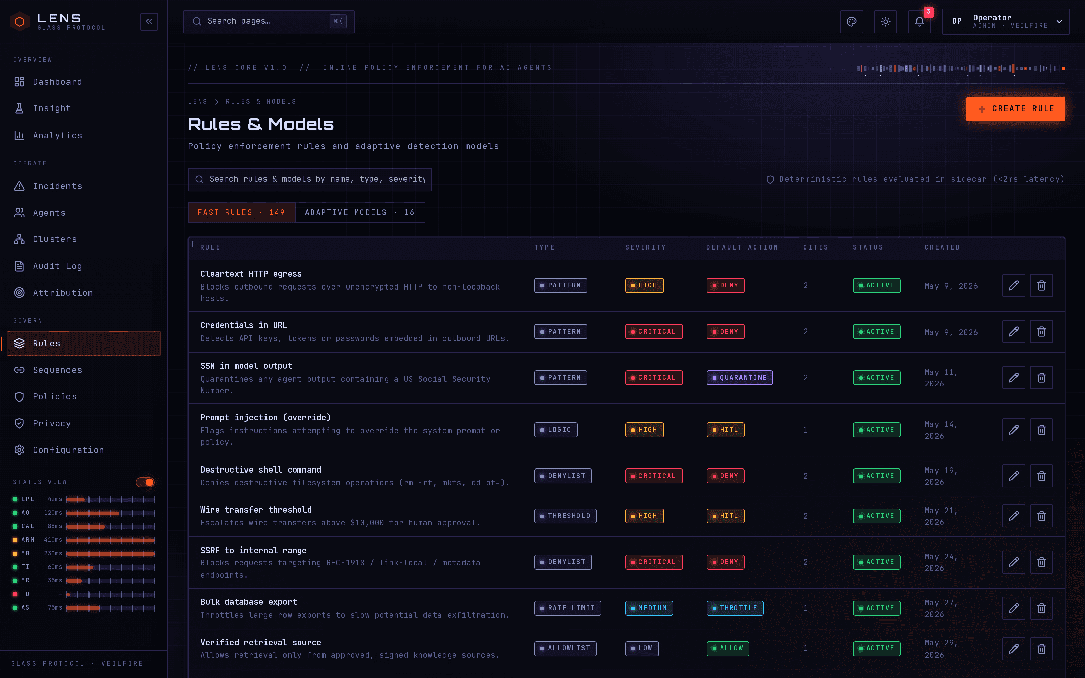Toggle light mode sun icon
1085x678 pixels.
(886, 21)
